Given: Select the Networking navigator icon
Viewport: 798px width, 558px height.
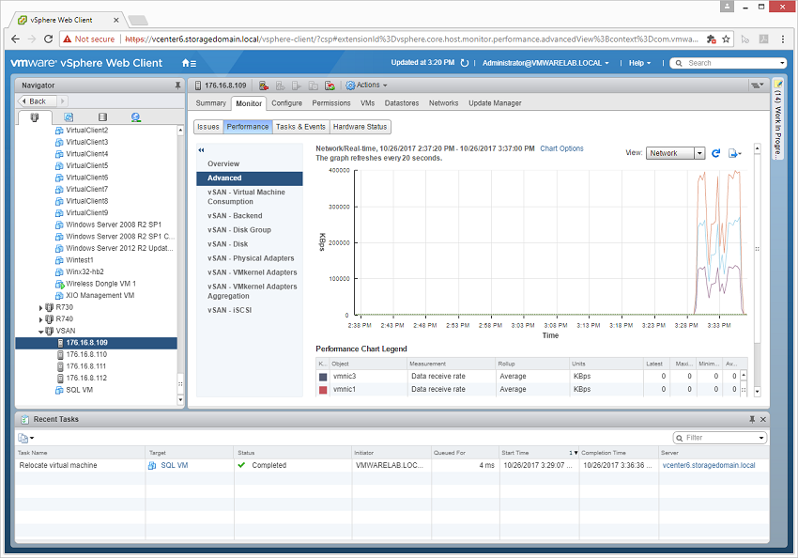Looking at the screenshot, I should click(x=136, y=117).
